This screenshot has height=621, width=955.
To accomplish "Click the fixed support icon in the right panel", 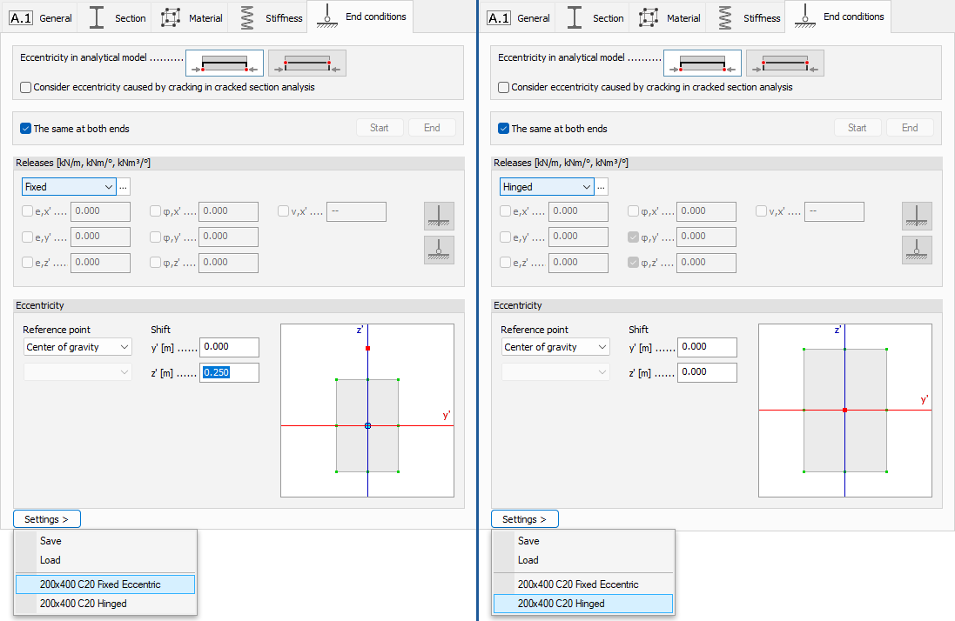I will coord(917,216).
